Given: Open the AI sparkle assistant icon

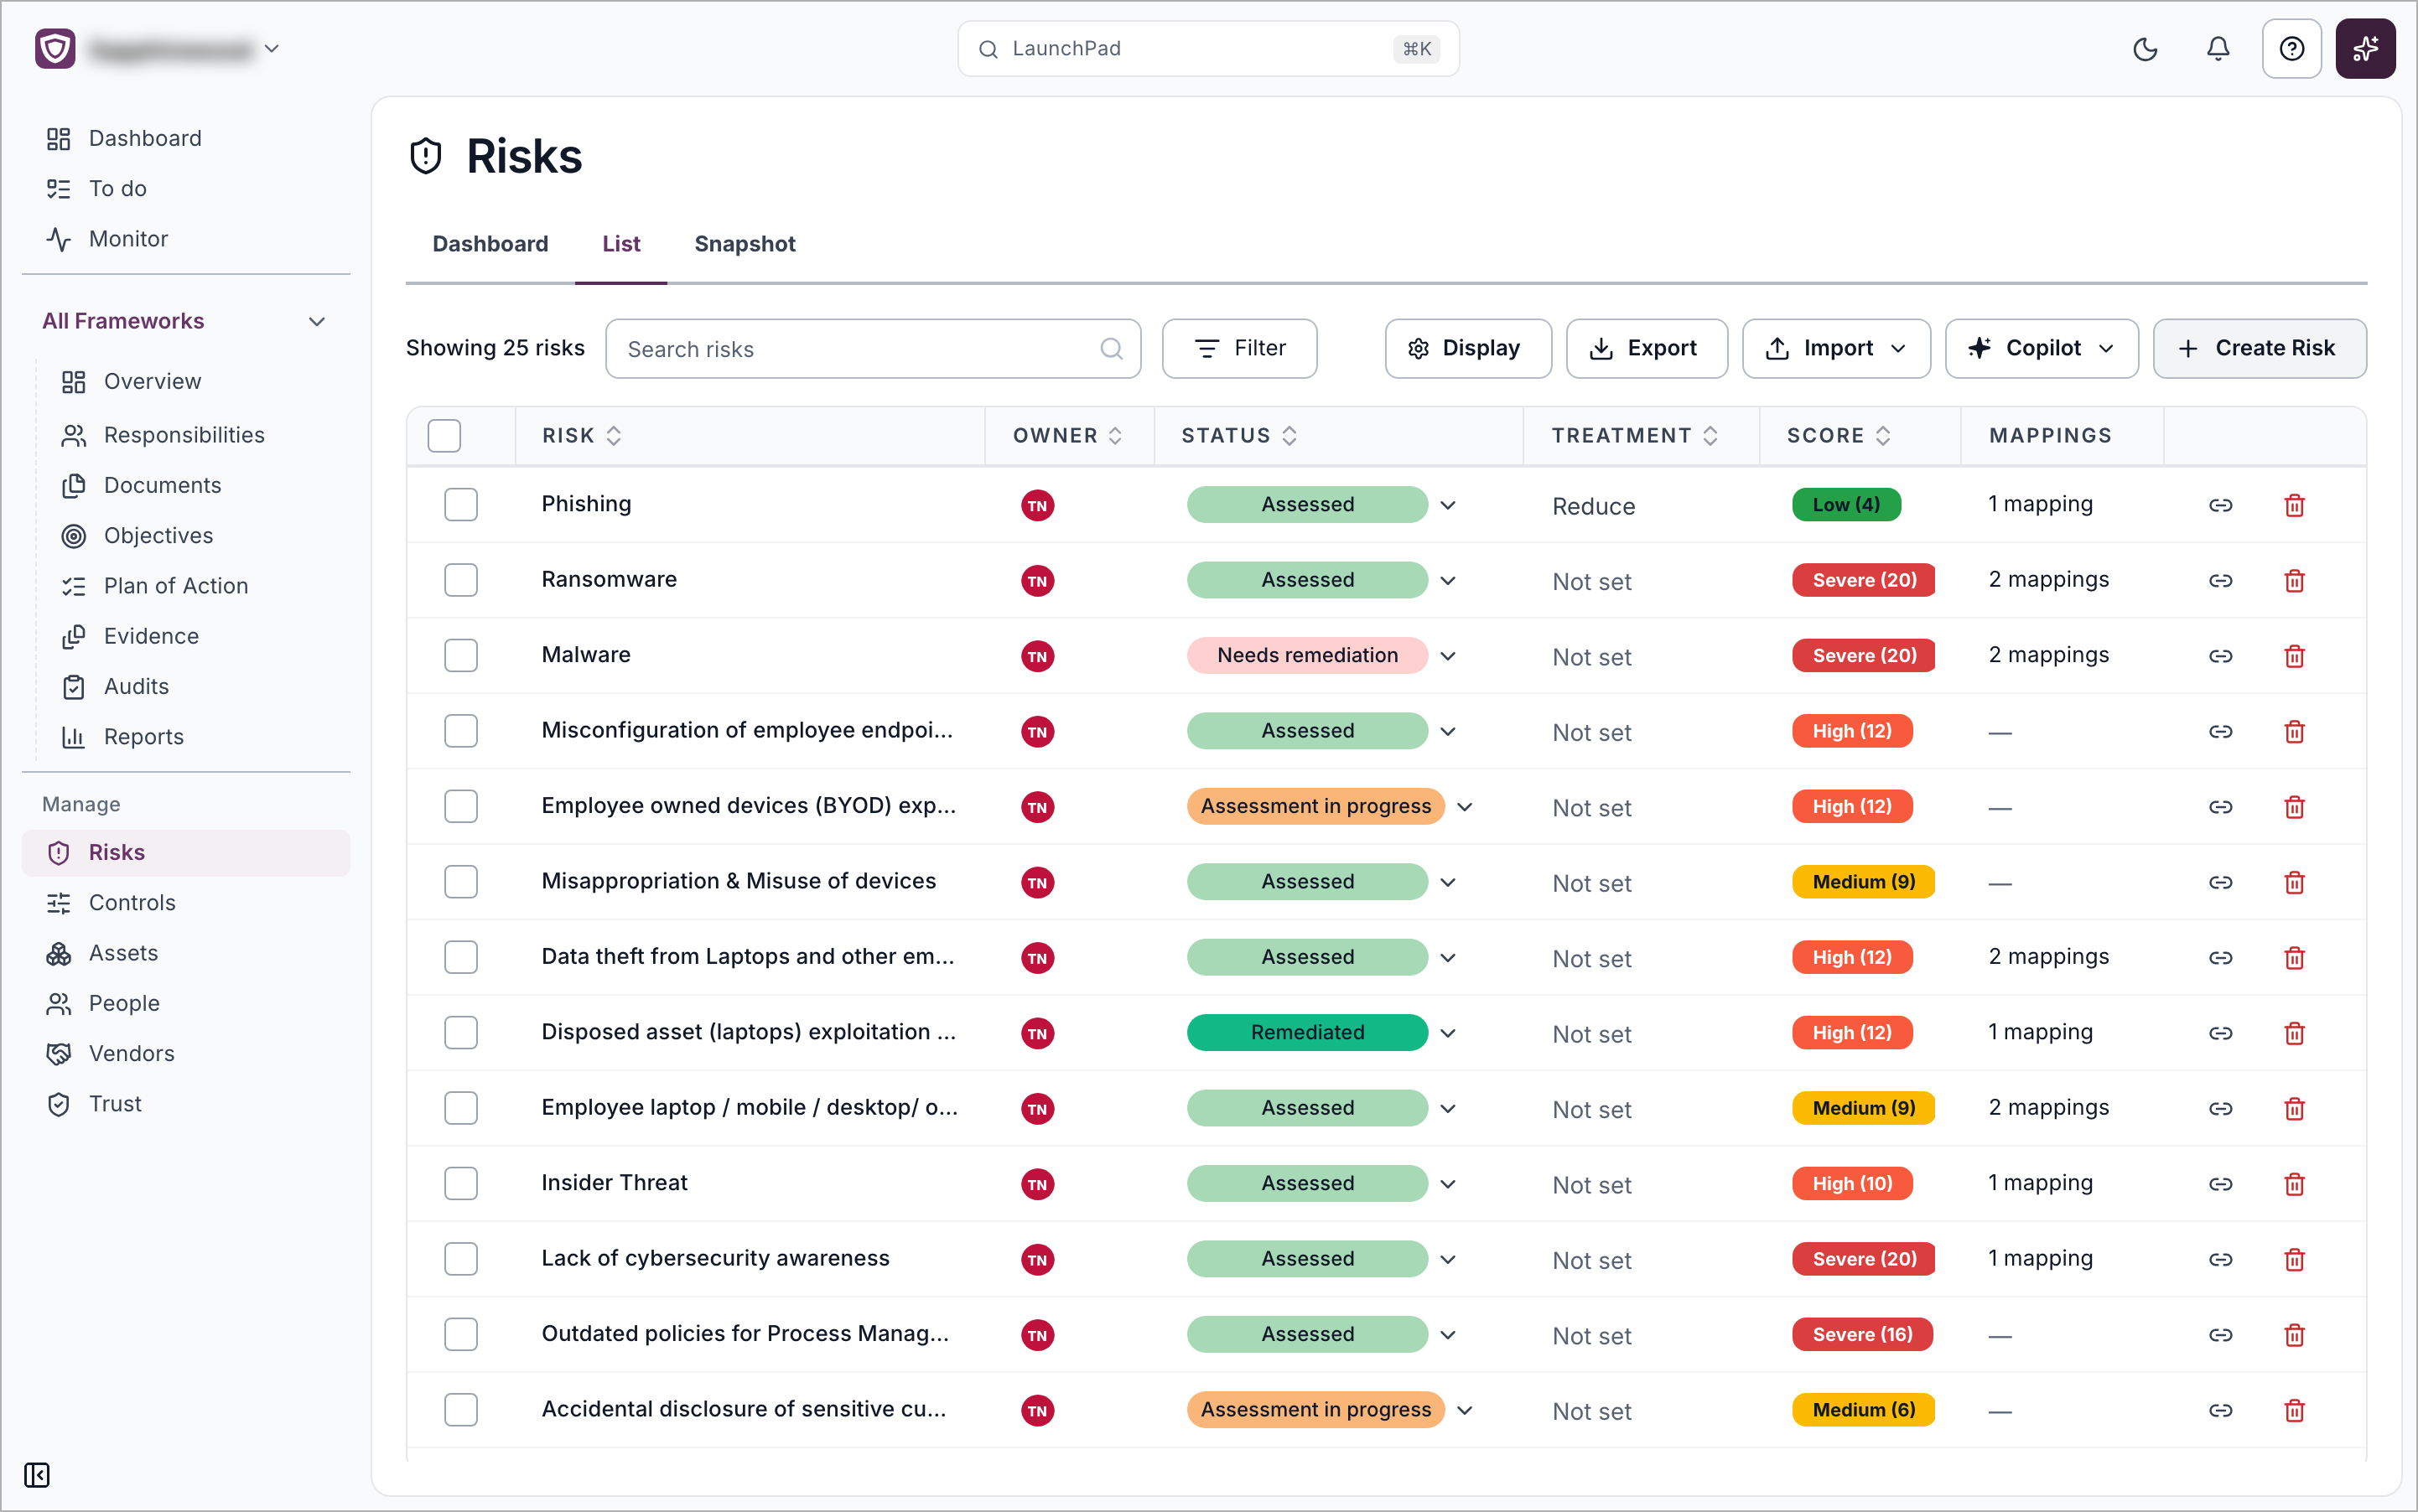Looking at the screenshot, I should point(2365,49).
